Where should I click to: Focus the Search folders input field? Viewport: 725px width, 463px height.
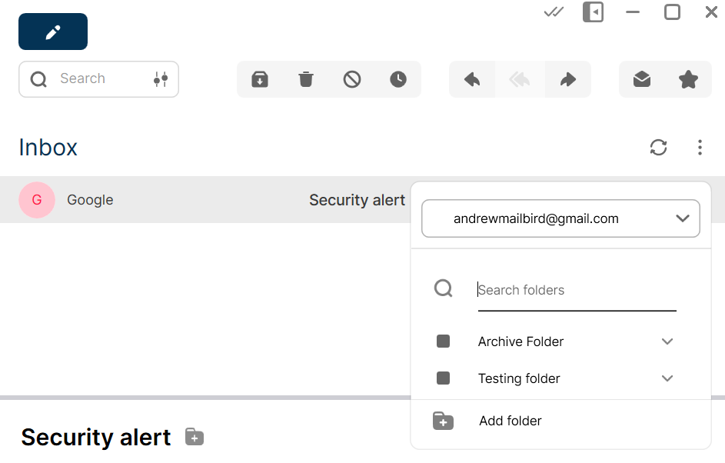(577, 290)
